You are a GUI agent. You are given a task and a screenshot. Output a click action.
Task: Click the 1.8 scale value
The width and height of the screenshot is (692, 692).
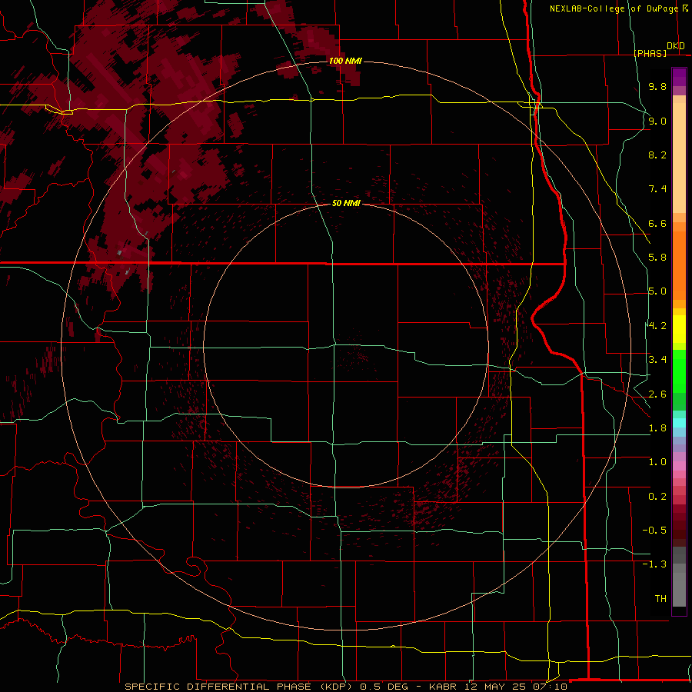click(657, 428)
